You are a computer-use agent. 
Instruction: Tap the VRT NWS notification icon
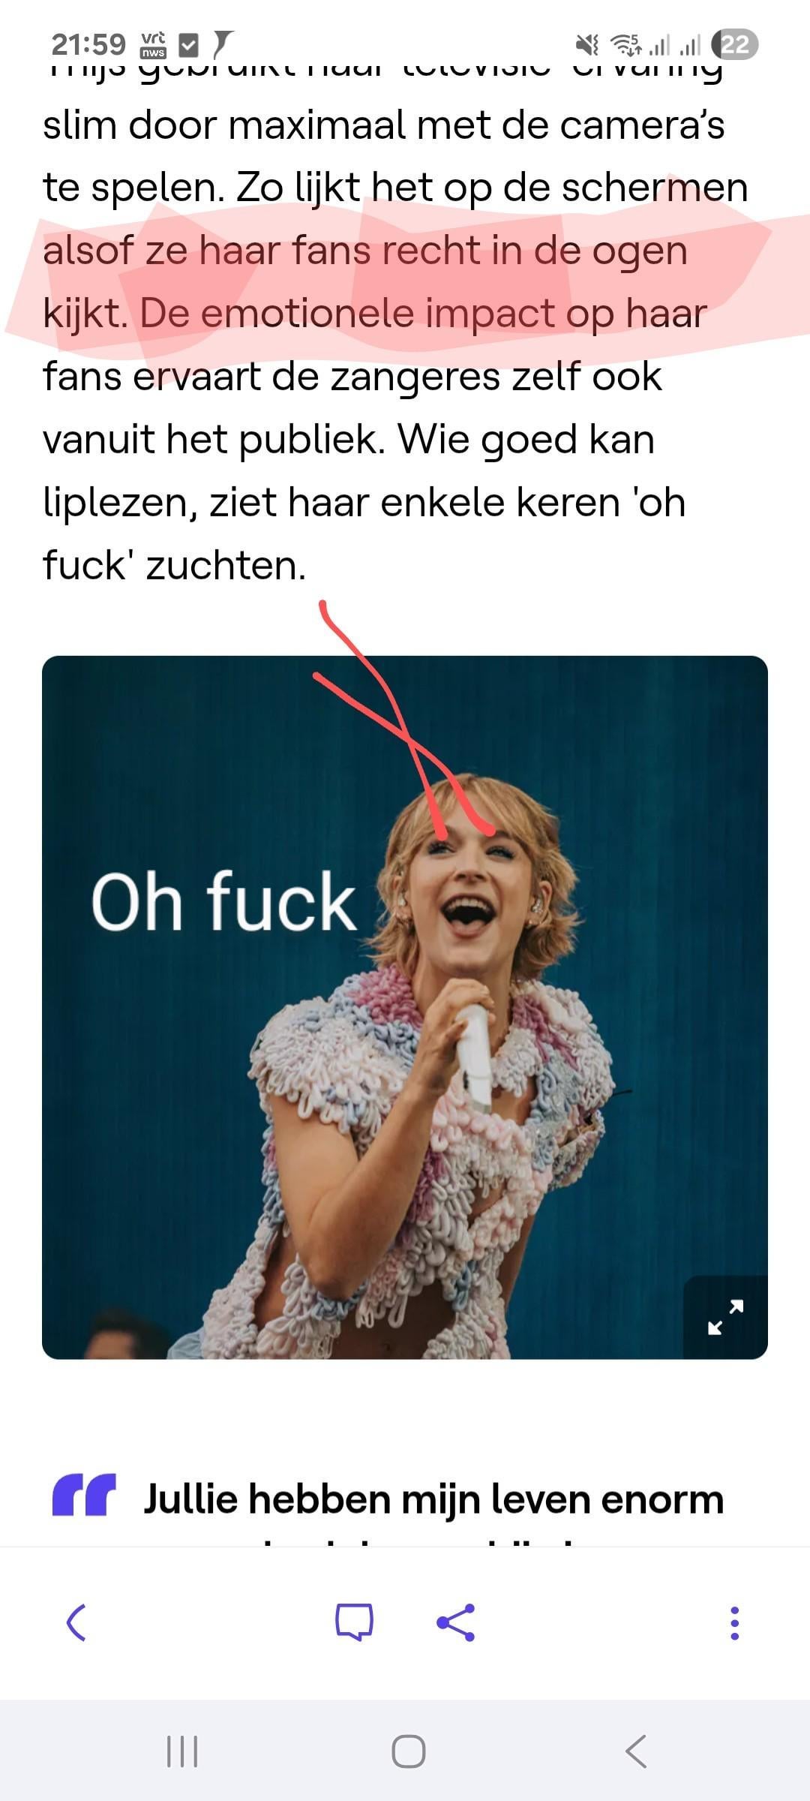[153, 45]
